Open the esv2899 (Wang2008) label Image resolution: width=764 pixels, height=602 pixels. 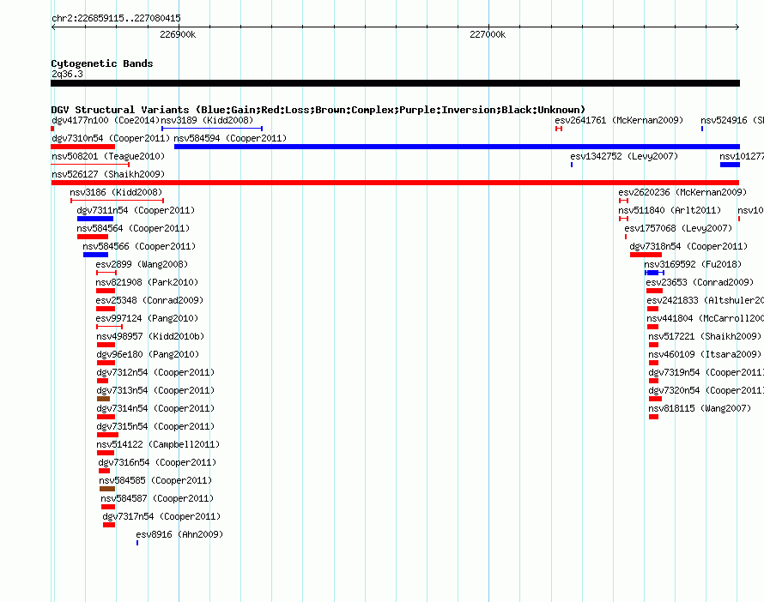tap(142, 264)
